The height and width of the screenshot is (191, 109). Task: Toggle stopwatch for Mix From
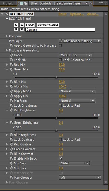(11, 101)
